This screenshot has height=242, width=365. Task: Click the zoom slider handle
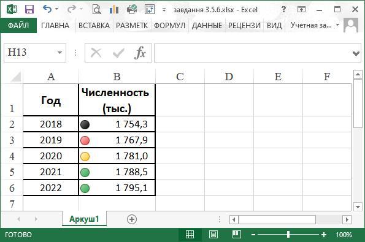point(288,235)
